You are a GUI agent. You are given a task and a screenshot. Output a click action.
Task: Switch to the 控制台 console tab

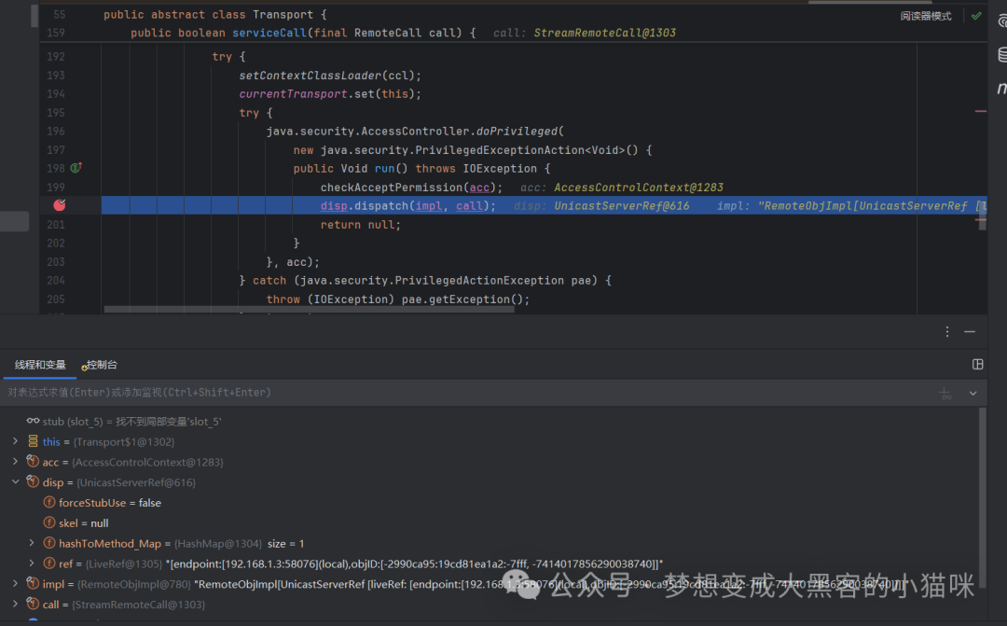pos(100,365)
